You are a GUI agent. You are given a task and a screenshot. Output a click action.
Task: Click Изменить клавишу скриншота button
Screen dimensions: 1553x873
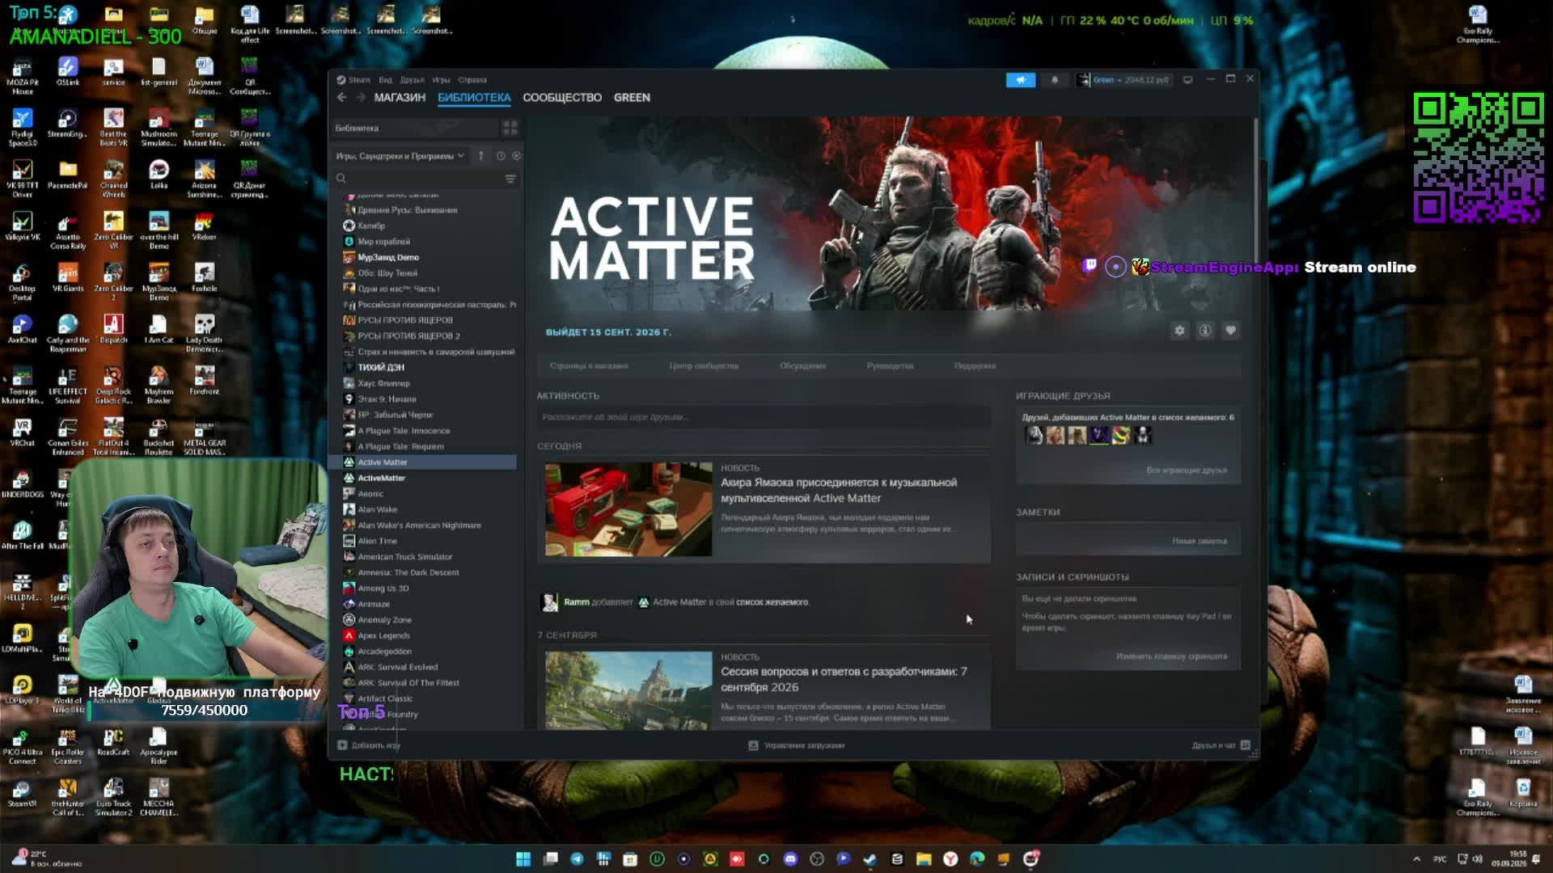1171,656
